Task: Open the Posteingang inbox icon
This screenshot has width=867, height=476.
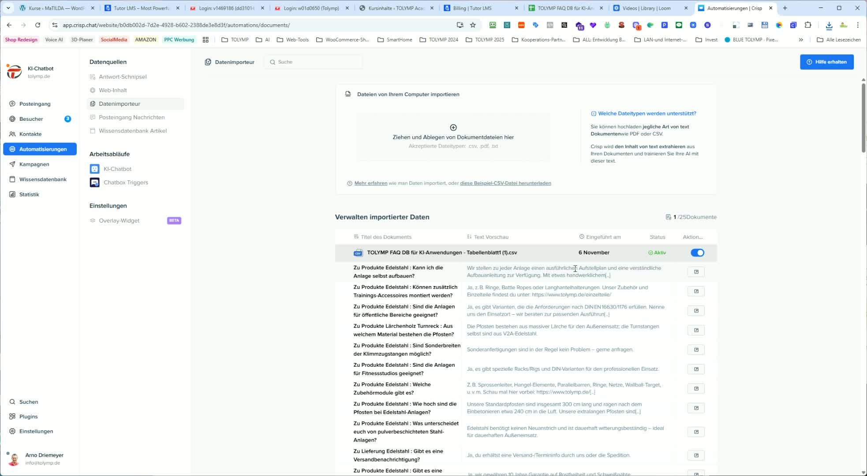Action: click(x=12, y=104)
